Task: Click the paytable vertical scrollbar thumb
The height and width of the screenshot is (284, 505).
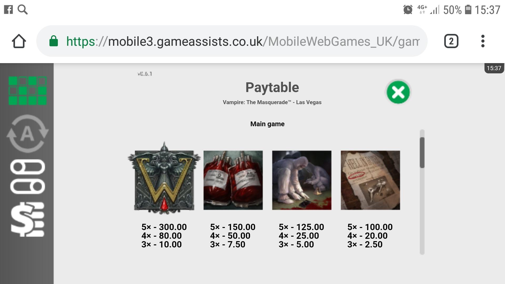Action: [x=422, y=153]
